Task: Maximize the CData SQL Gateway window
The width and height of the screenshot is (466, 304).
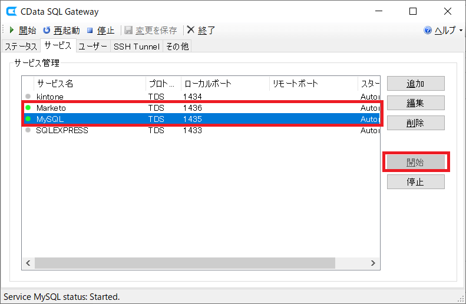Action: tap(413, 11)
